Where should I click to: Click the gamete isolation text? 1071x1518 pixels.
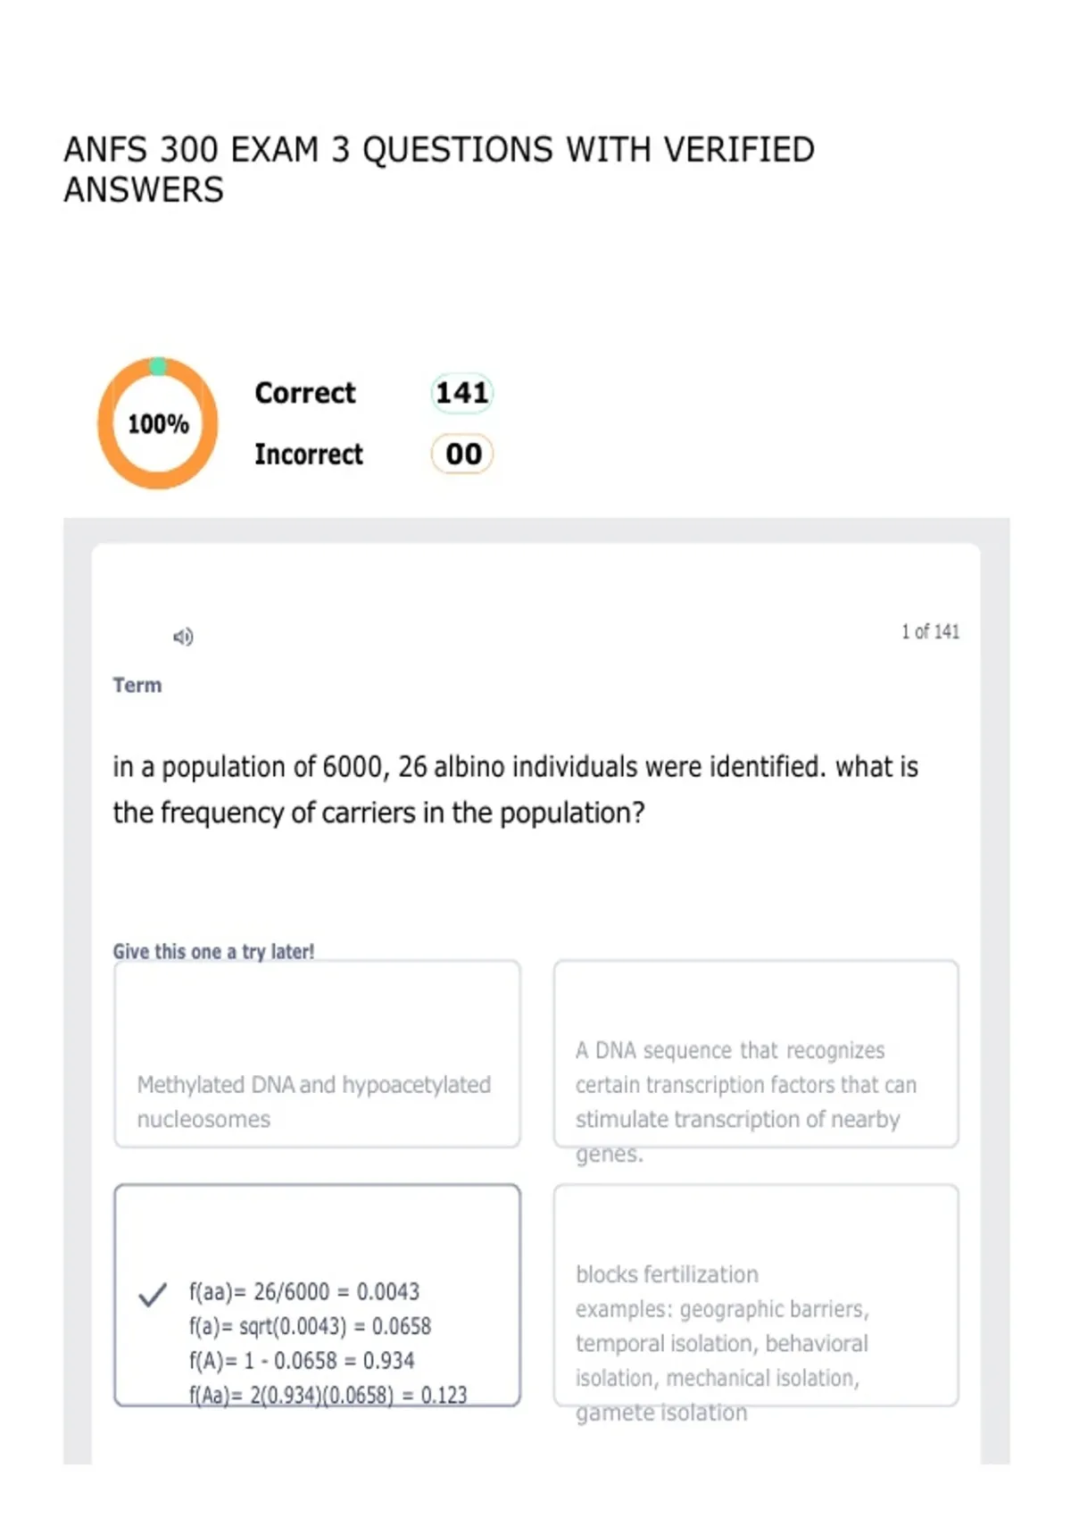point(661,1413)
